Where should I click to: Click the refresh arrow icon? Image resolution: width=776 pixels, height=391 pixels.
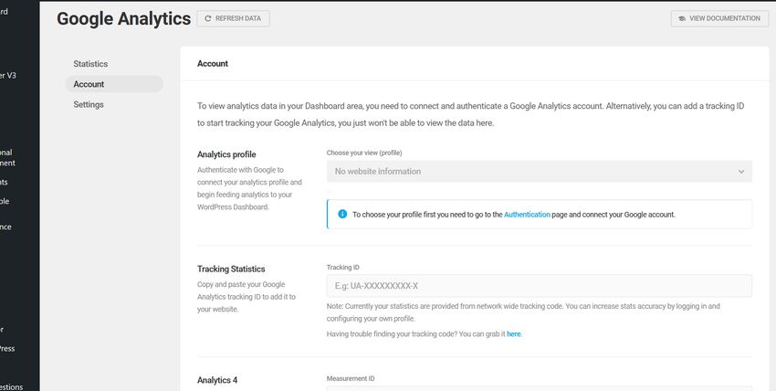(208, 18)
